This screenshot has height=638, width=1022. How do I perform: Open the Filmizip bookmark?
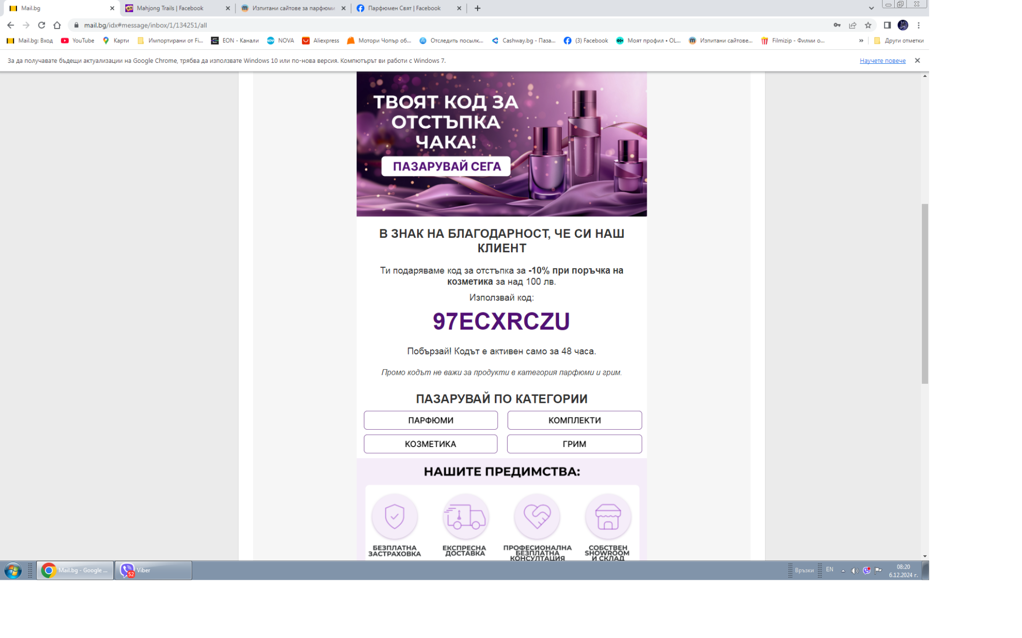tap(792, 40)
